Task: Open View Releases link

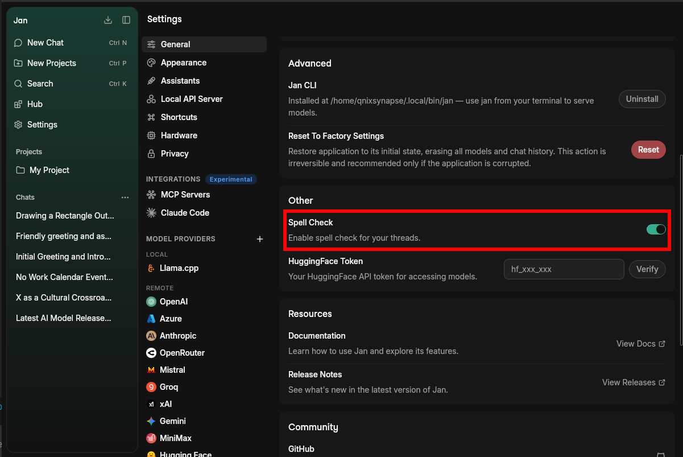Action: tap(634, 382)
